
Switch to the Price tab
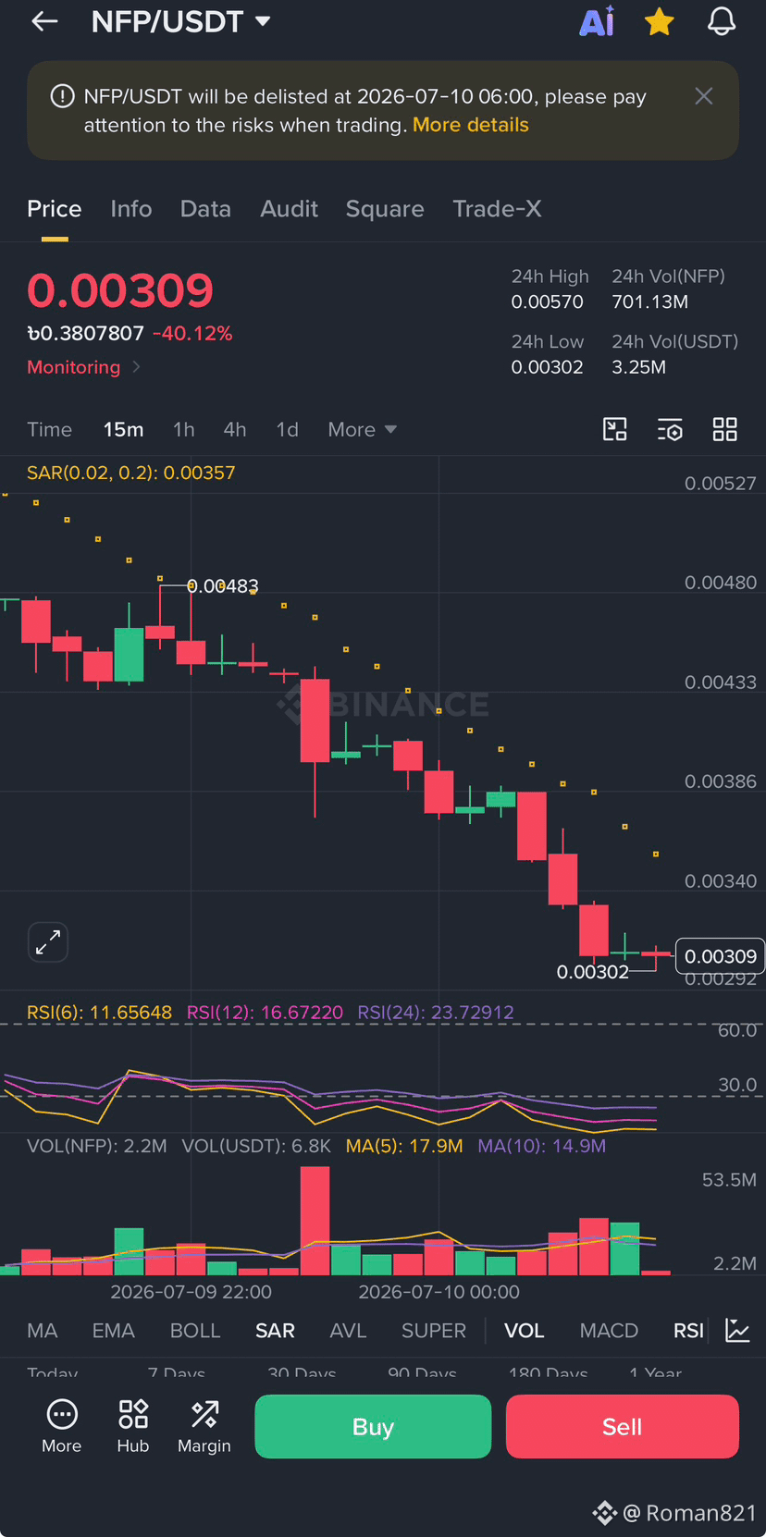tap(55, 209)
